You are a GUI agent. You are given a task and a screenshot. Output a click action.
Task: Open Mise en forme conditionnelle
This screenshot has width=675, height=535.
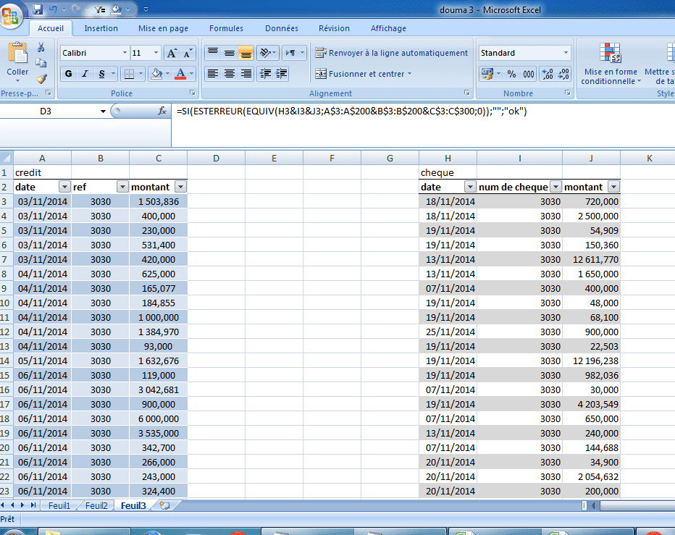click(610, 64)
